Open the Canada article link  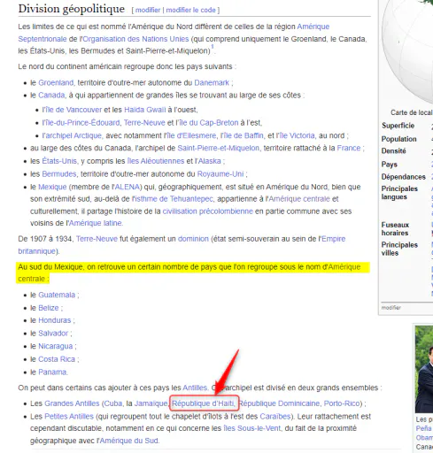(51, 96)
